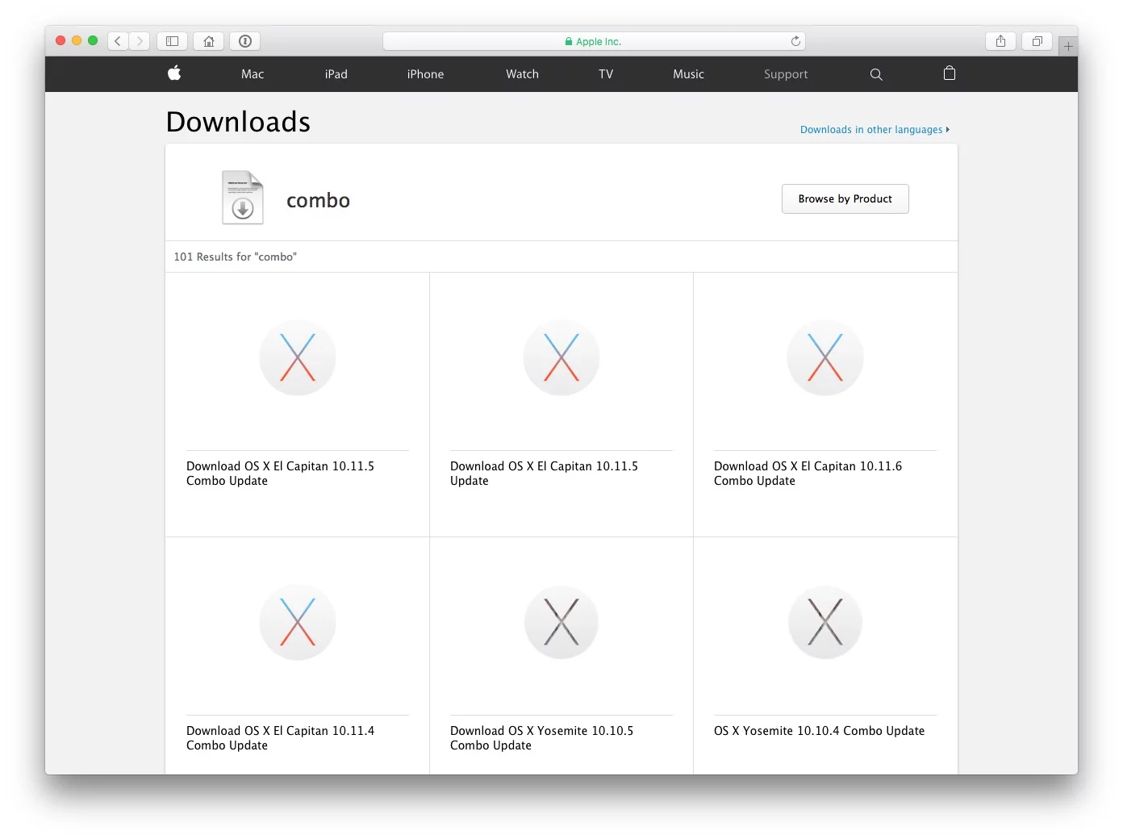Open the Mac navigation menu item

(253, 74)
